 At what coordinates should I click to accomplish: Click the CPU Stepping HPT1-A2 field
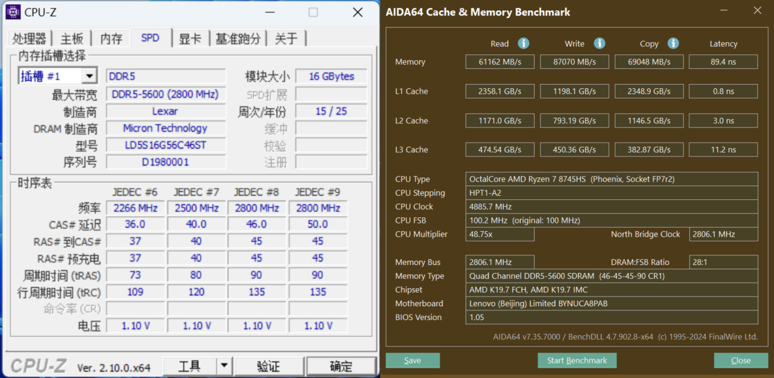(x=611, y=193)
